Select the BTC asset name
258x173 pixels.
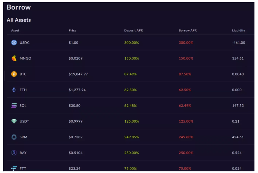point(23,74)
